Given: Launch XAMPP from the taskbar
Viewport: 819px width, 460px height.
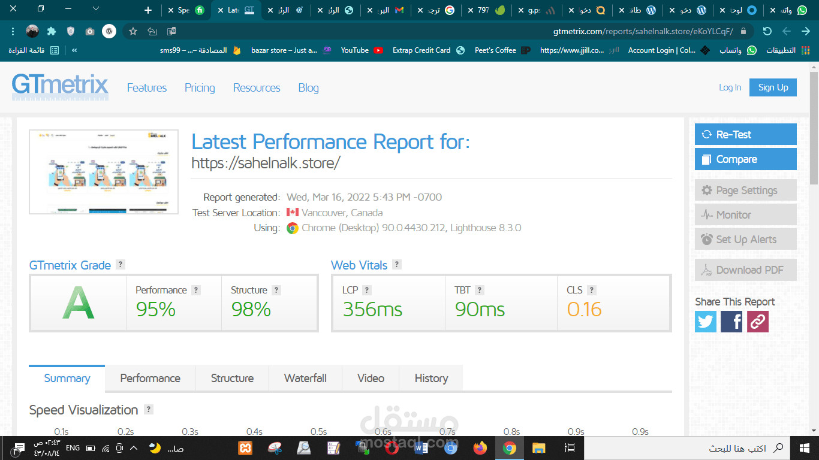Looking at the screenshot, I should tap(245, 448).
